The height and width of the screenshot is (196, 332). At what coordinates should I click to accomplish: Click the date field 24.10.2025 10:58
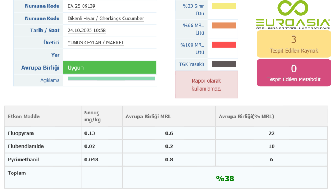point(87,31)
